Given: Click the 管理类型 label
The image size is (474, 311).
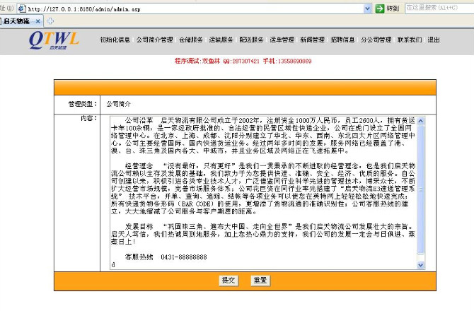Looking at the screenshot, I should click(x=82, y=104).
